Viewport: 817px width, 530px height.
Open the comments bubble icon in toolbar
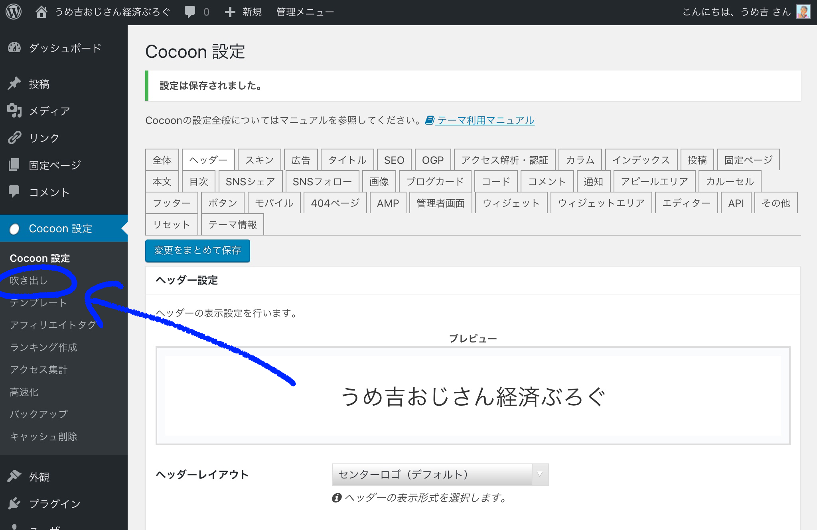pos(190,12)
